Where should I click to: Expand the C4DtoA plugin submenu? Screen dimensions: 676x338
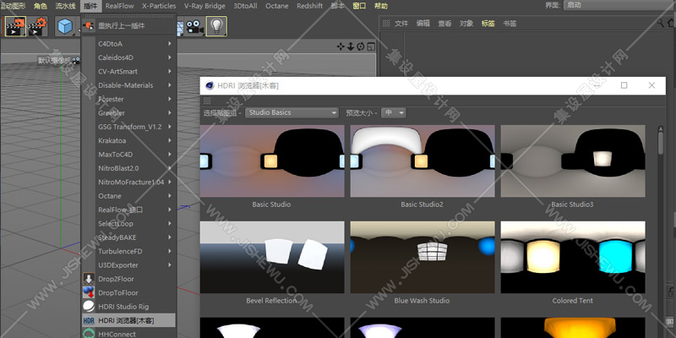tap(128, 44)
